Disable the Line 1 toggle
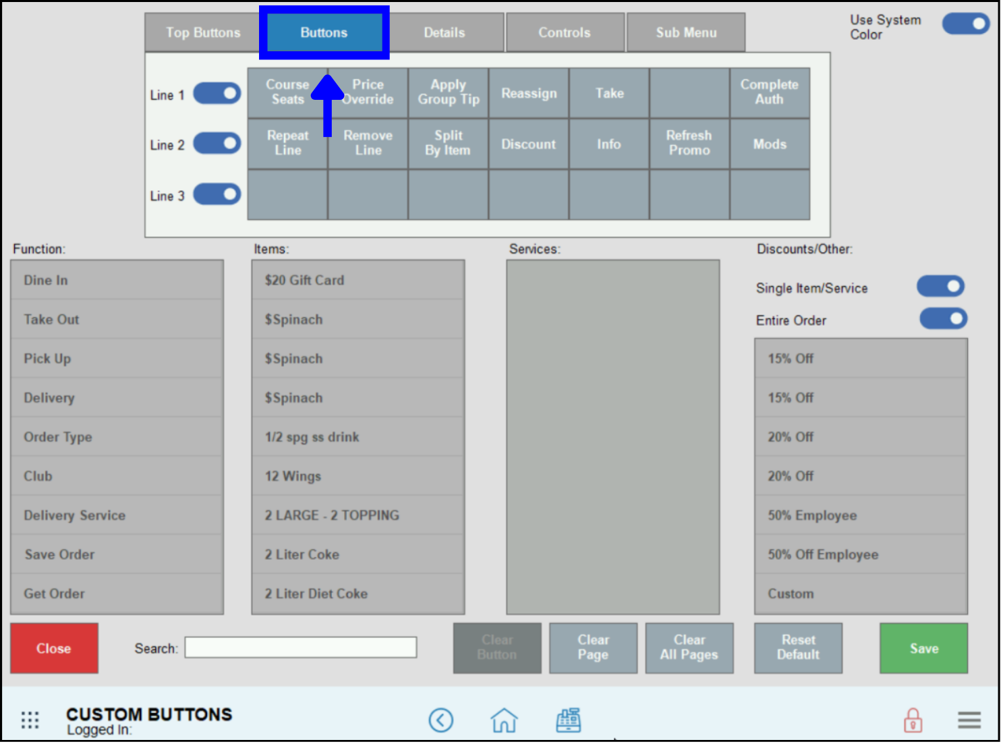 coord(217,94)
